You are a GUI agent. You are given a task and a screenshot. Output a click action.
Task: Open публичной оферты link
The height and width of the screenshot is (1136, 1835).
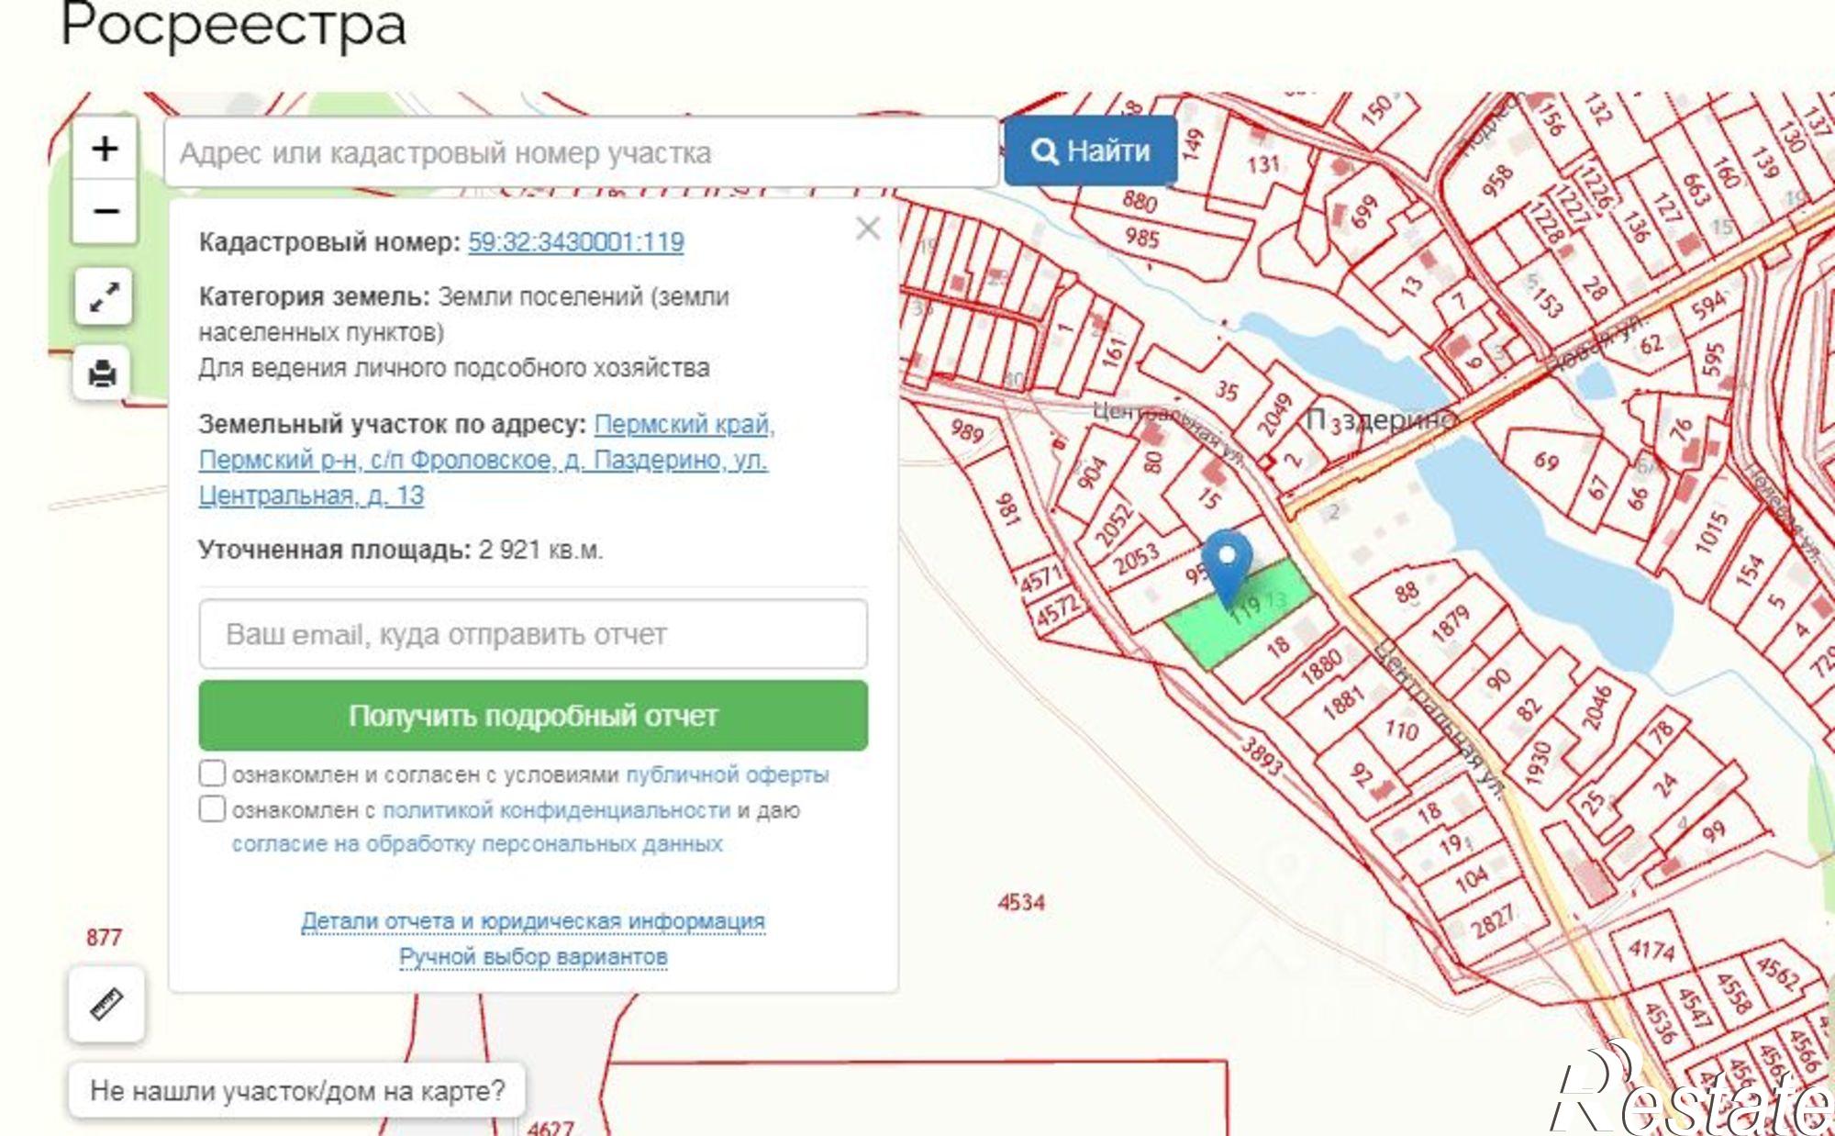(728, 775)
